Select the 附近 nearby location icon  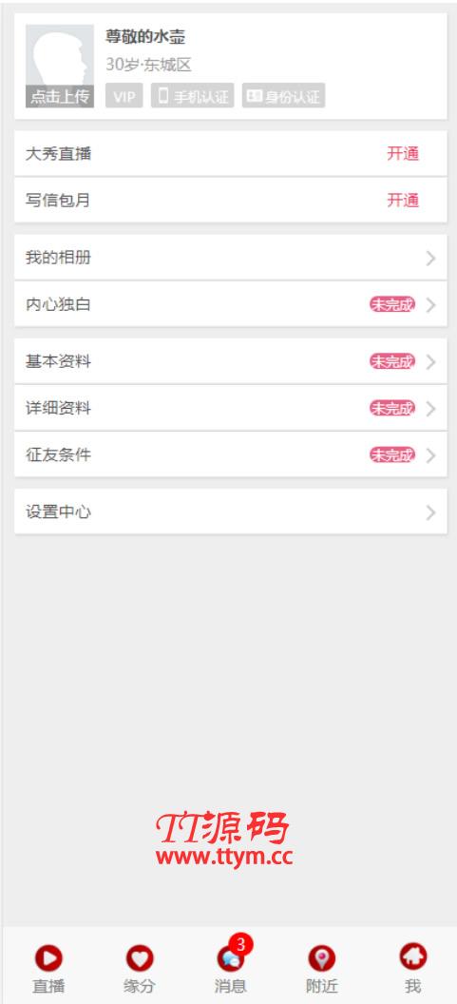point(321,958)
